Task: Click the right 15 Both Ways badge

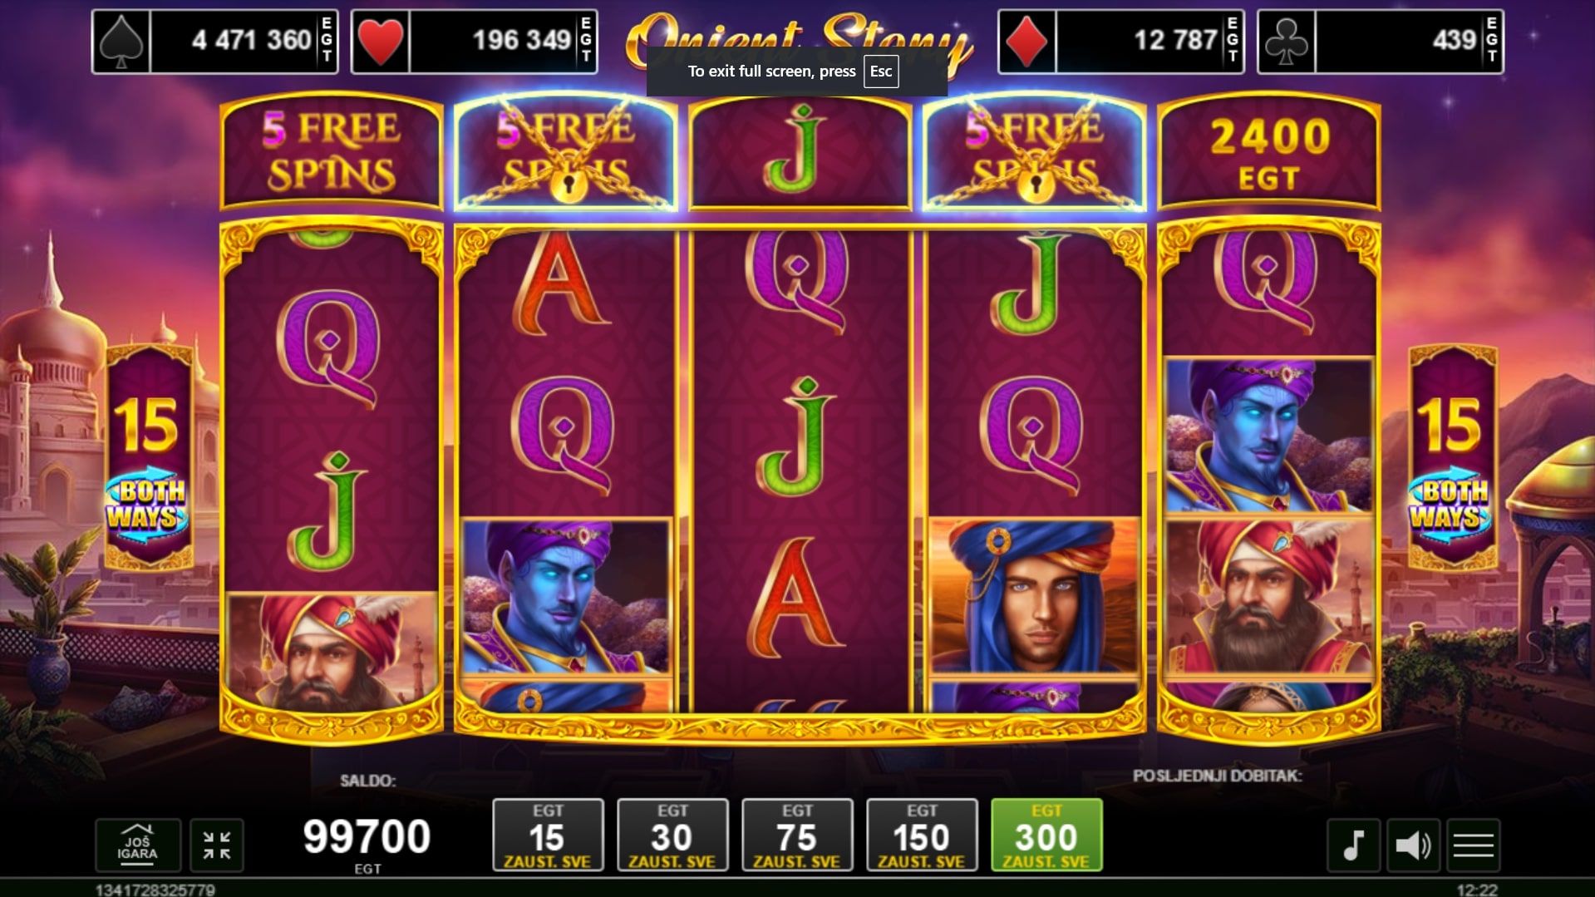Action: (x=1451, y=458)
